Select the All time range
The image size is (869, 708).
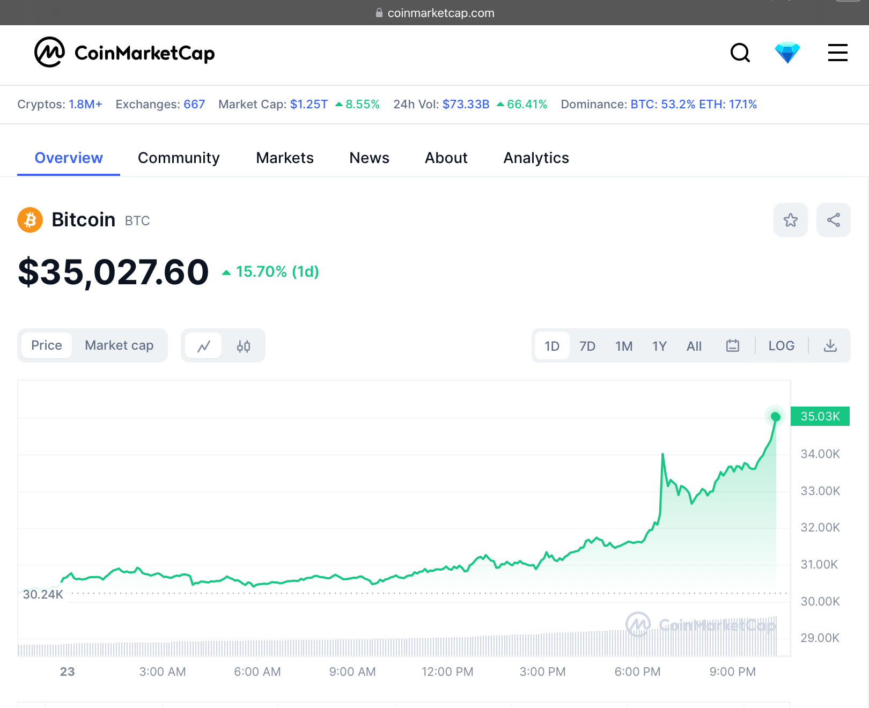(x=694, y=346)
